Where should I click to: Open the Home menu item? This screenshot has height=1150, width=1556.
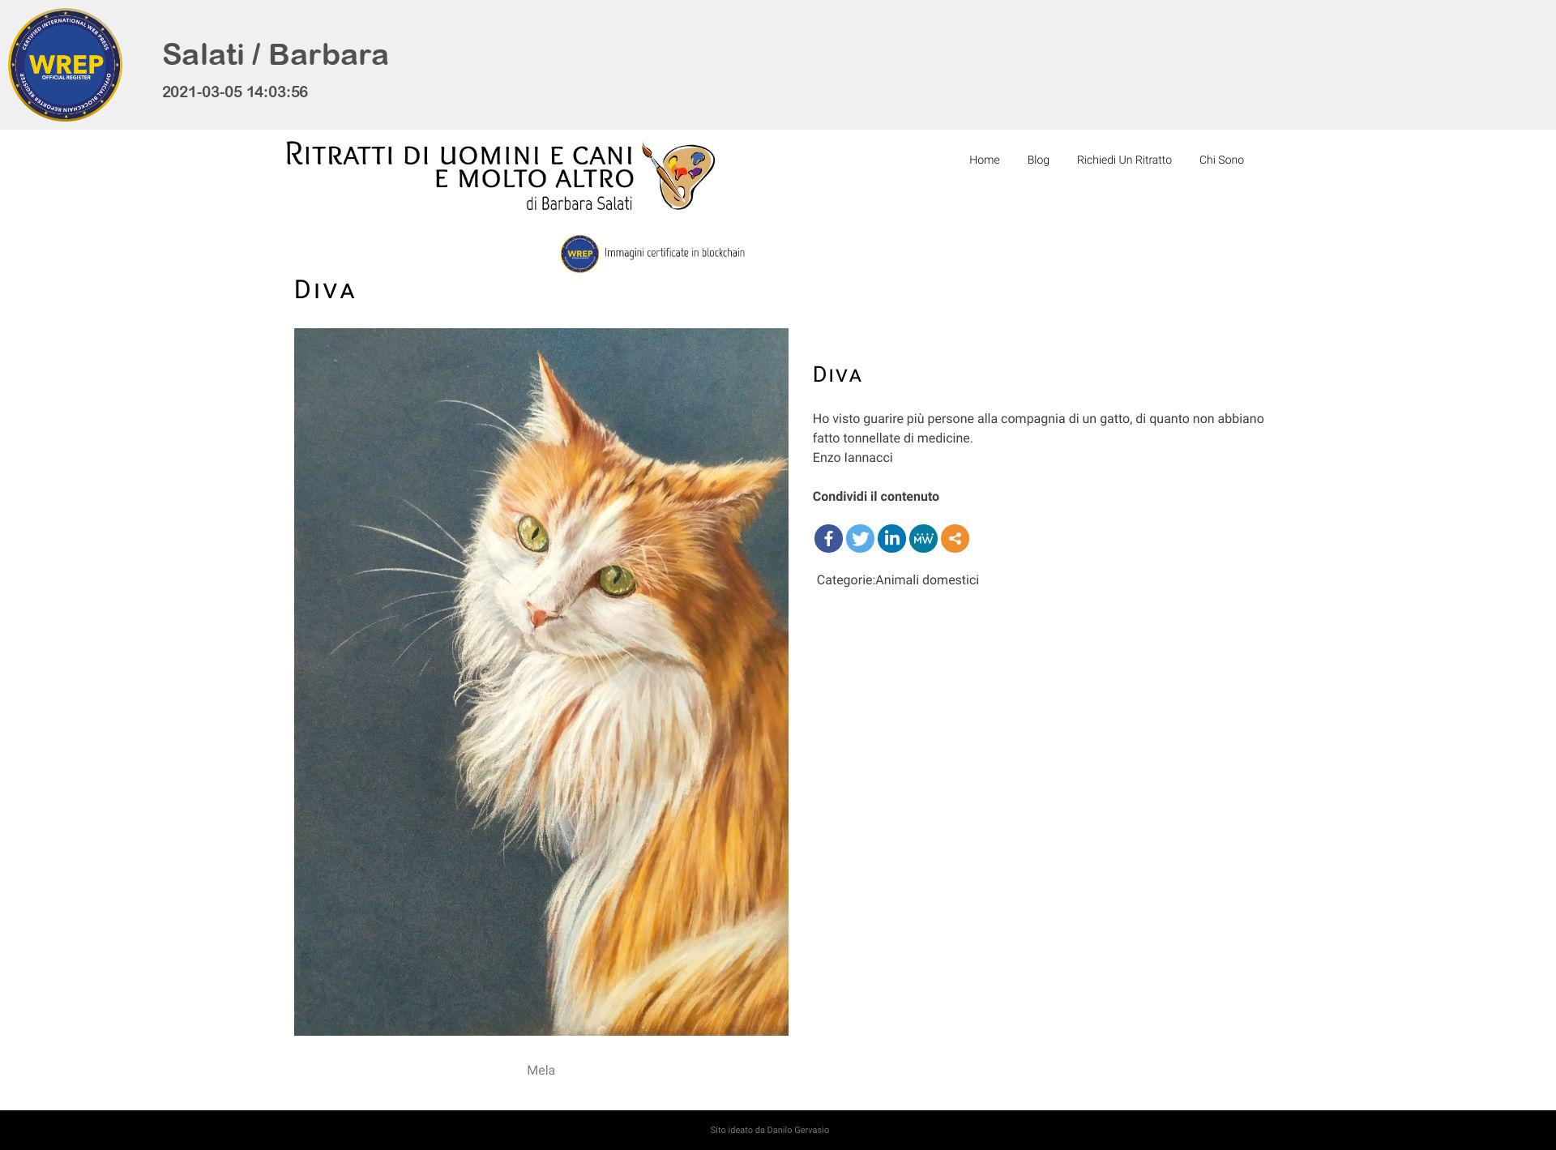(x=984, y=160)
